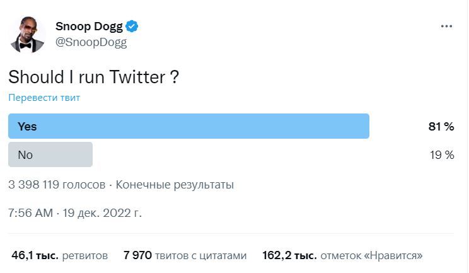The image size is (469, 273).
Task: Click the Конечные результаты label
Action: [175, 185]
